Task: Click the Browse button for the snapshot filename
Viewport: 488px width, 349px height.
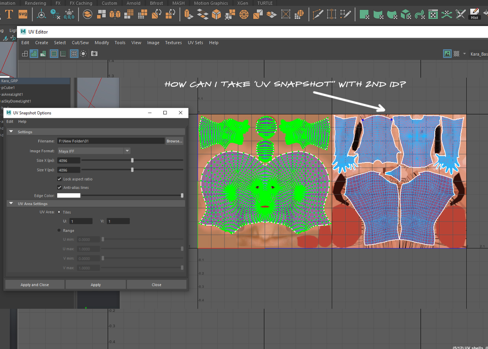Action: coord(174,141)
